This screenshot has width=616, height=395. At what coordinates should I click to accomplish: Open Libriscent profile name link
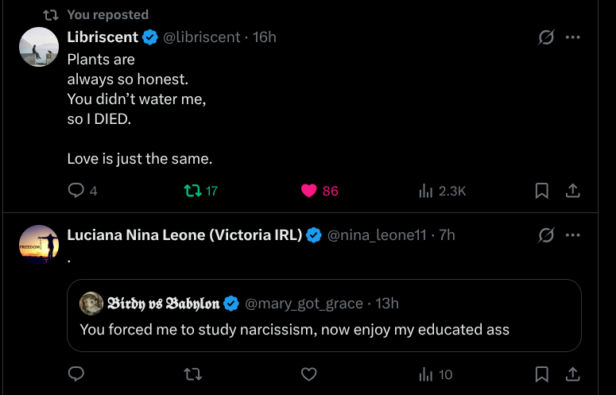tap(103, 37)
